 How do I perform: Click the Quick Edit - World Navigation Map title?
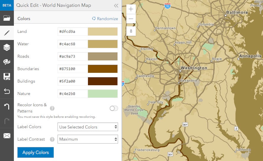(x=54, y=5)
